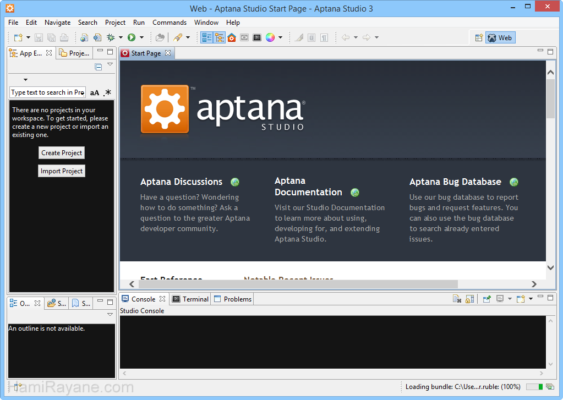Viewport: 563px width, 400px height.
Task: Click the project search text field
Action: (47, 92)
